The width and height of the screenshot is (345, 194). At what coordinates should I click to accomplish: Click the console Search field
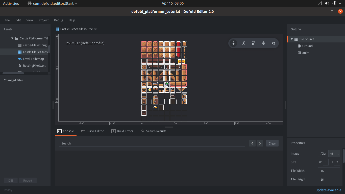pos(152,143)
